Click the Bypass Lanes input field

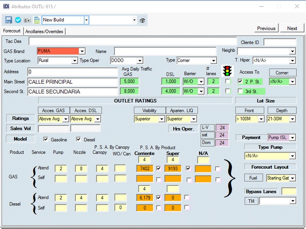(289, 192)
